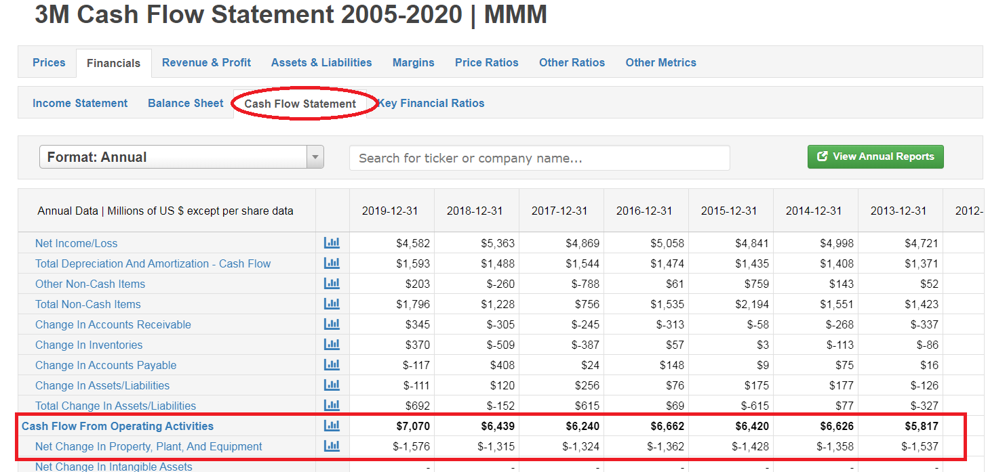
Task: Click chart icon for Cash Flow From Operating Activities
Action: (x=332, y=426)
